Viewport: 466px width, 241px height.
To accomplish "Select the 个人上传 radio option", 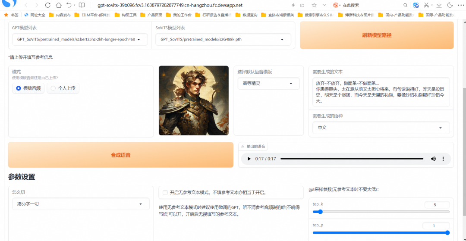I will [63, 88].
